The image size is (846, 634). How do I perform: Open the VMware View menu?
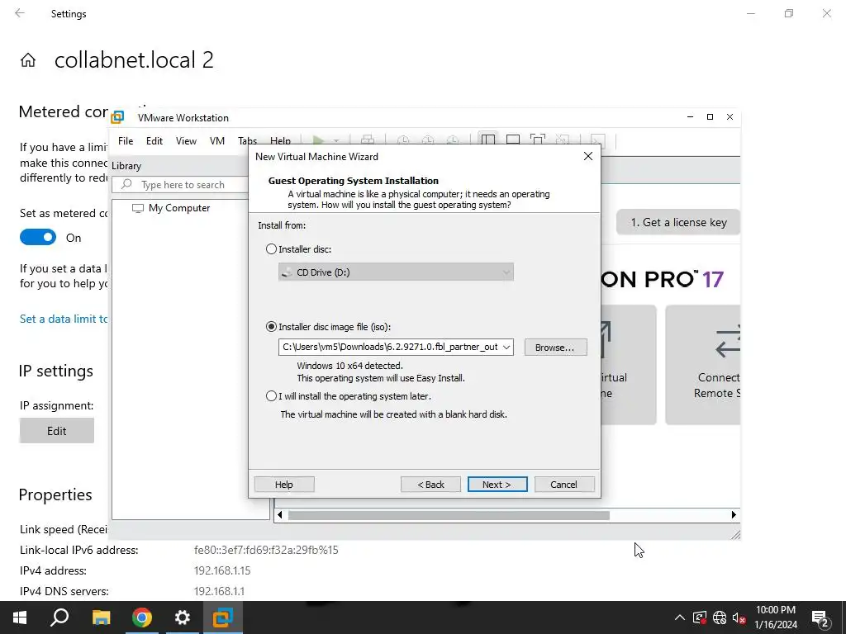[186, 140]
